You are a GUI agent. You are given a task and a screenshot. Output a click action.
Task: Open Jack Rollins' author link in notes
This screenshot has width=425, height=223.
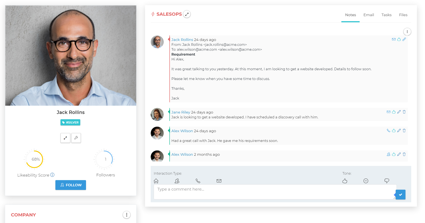[182, 40]
